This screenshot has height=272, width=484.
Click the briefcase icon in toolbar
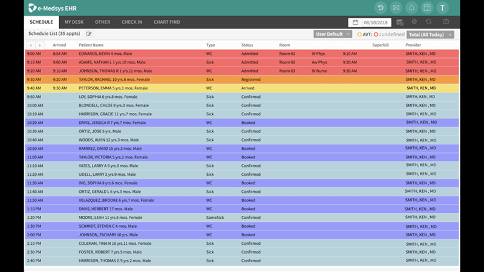coord(446,22)
